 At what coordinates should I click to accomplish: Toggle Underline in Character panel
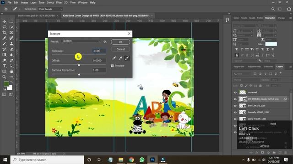[x=267, y=49]
